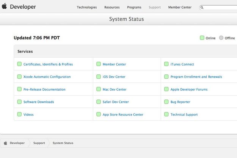Open Pre-Release Documentation link
The height and width of the screenshot is (158, 237).
point(44,89)
